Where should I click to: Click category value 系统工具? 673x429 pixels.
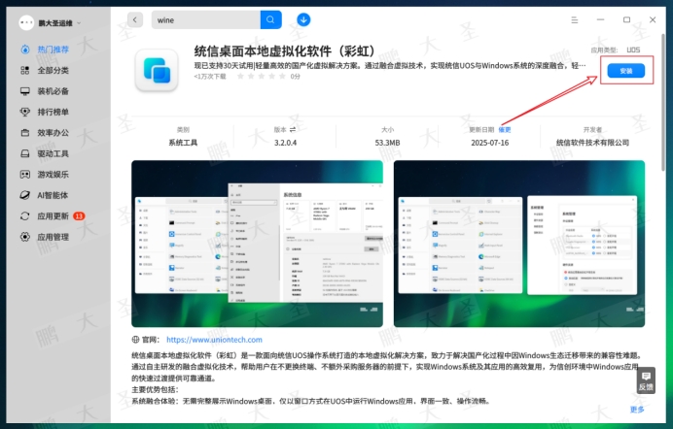tap(183, 143)
